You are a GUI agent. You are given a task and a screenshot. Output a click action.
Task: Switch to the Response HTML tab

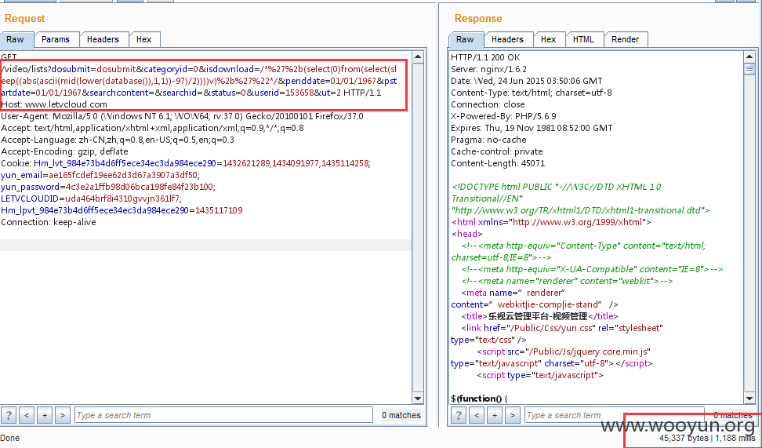coord(583,39)
